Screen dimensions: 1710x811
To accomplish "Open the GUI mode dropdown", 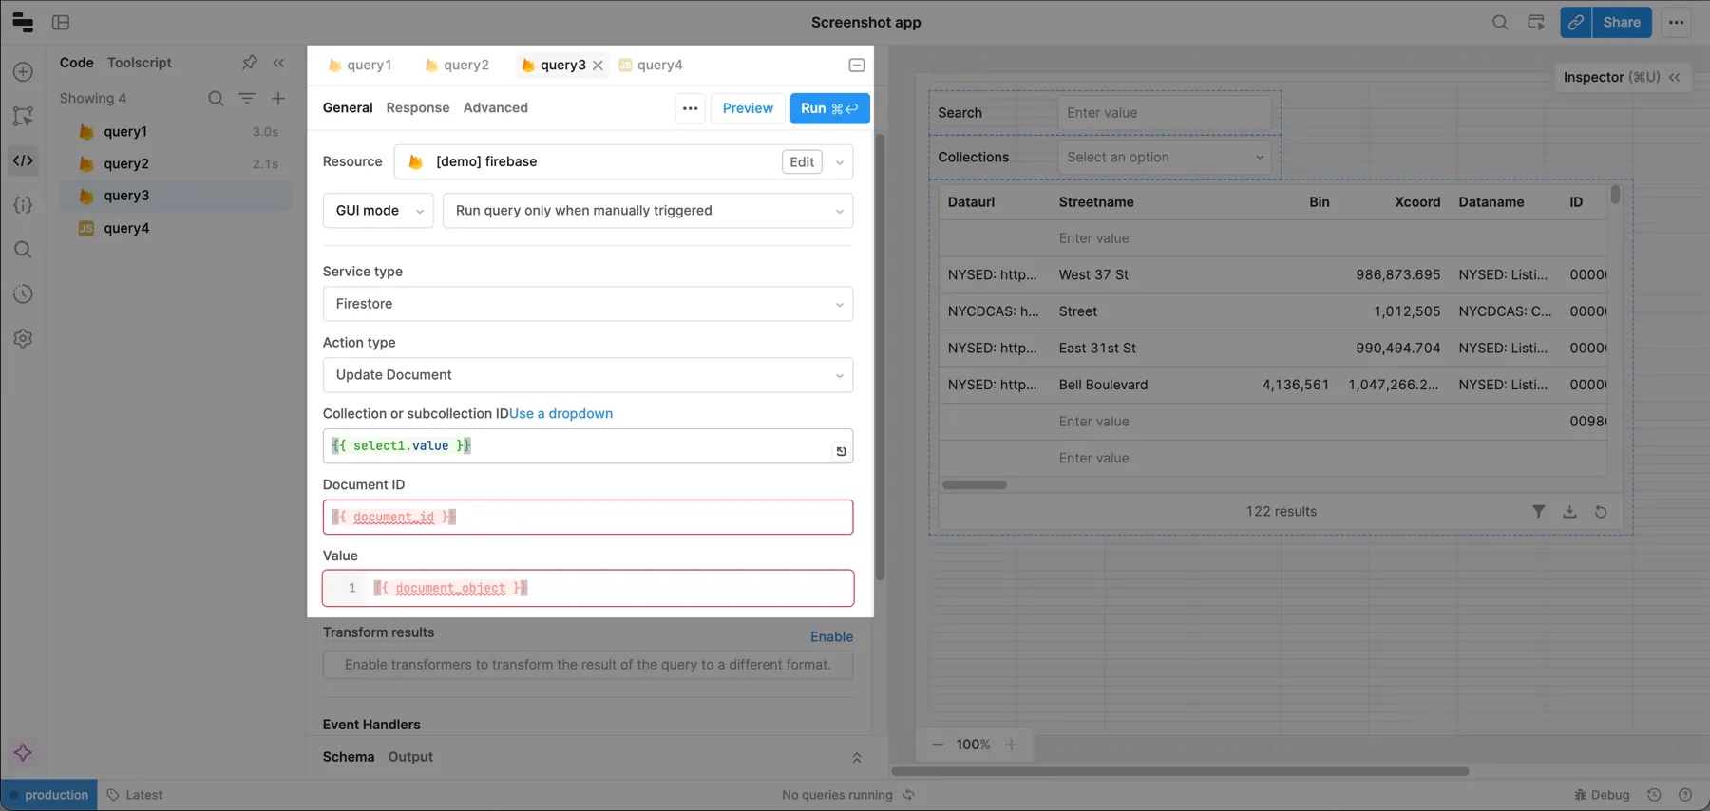I will [378, 211].
